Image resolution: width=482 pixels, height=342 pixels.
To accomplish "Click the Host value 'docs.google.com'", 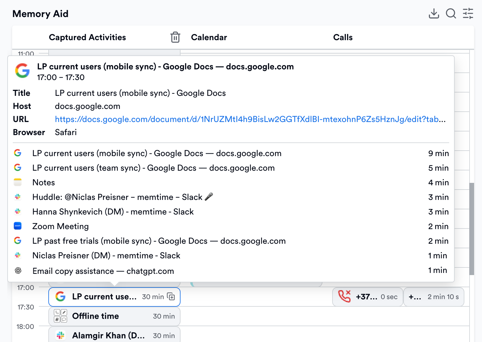I will click(x=88, y=106).
